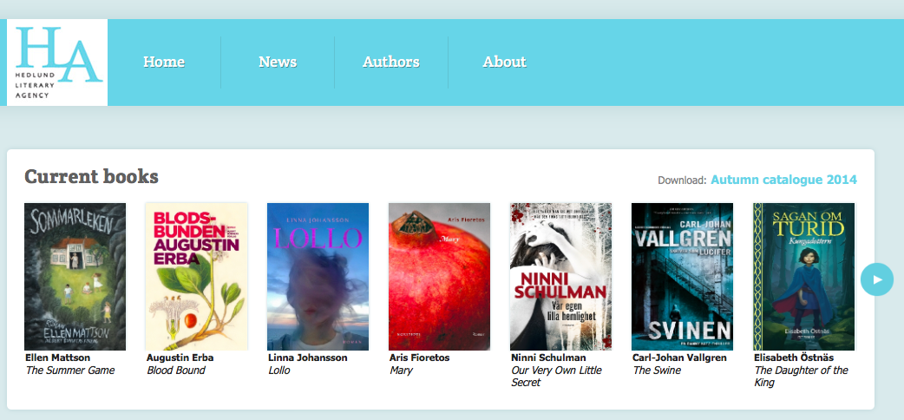Click the italic Mary title below the cover
This screenshot has width=904, height=420.
click(x=401, y=371)
